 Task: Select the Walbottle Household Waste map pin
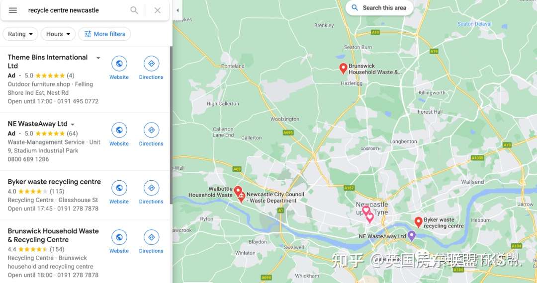238,191
